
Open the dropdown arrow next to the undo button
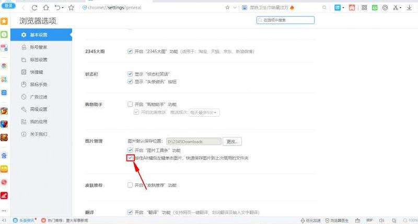tap(63, 8)
